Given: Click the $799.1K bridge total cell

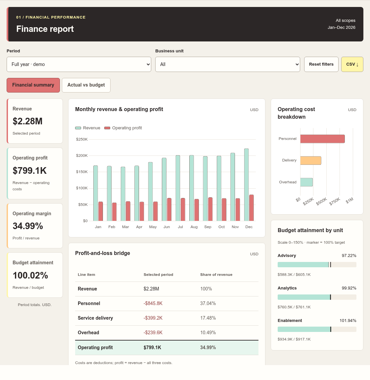Looking at the screenshot, I should 152,348.
